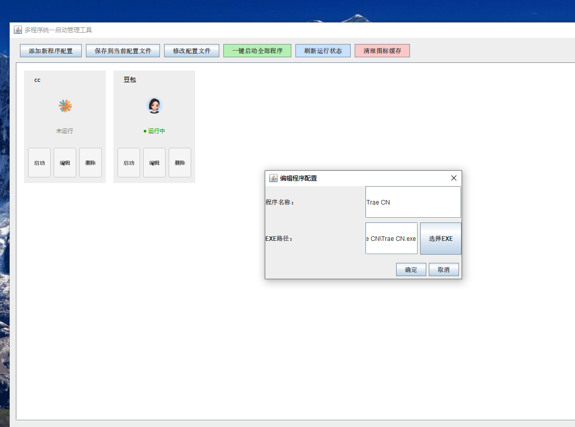Refresh status via 刷新运行状态
The height and width of the screenshot is (427, 575).
pyautogui.click(x=323, y=51)
